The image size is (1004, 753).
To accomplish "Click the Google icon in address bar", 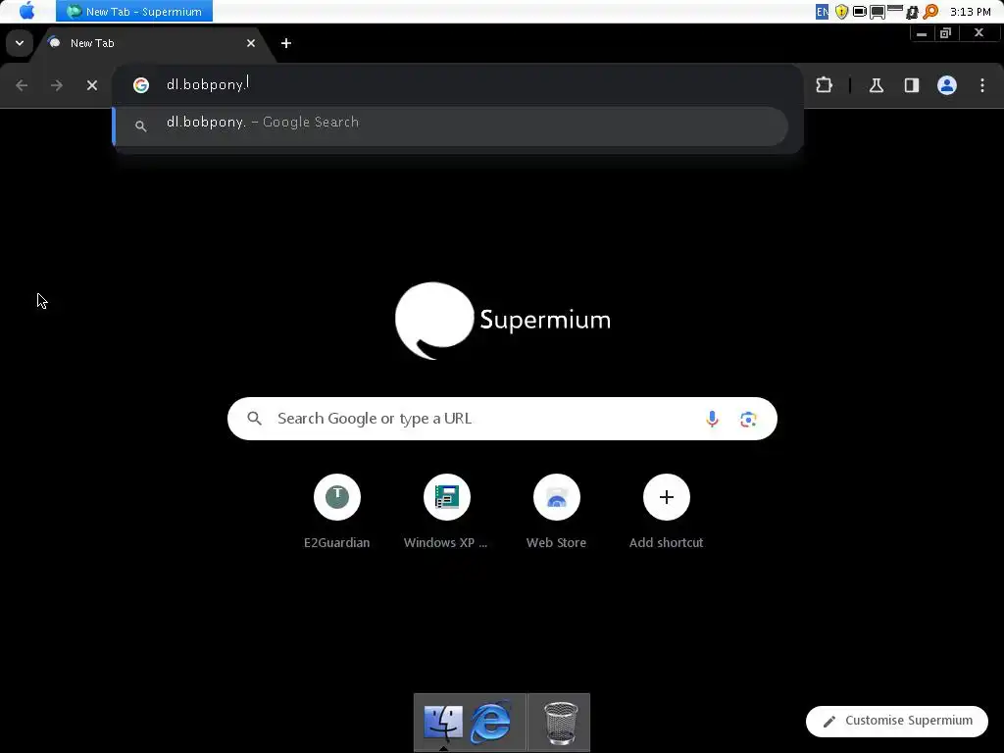I will tap(141, 85).
